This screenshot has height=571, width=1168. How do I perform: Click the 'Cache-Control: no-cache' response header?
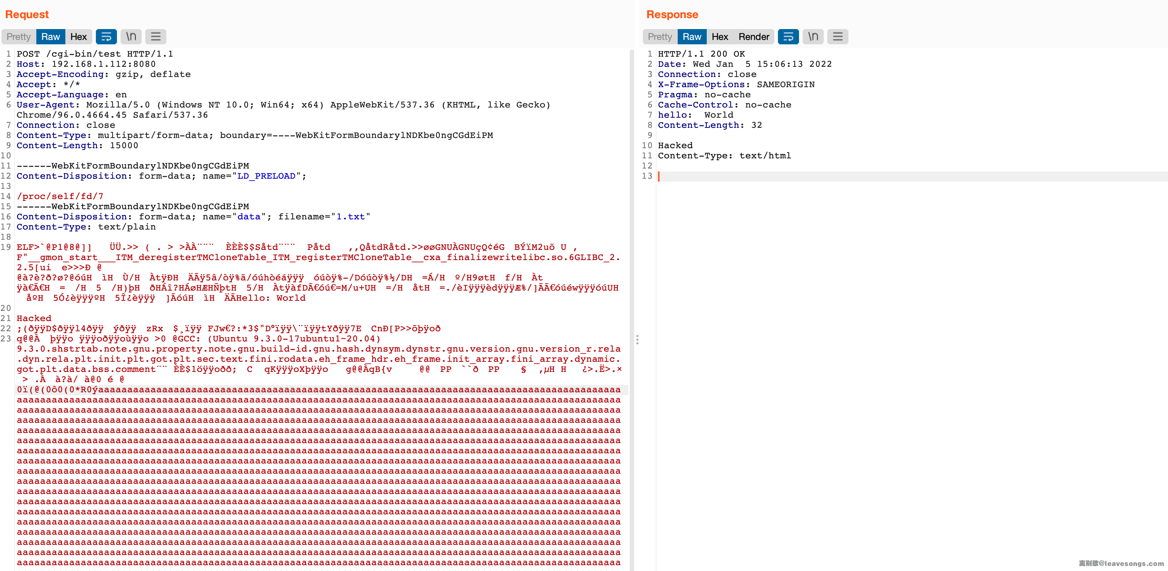point(725,105)
